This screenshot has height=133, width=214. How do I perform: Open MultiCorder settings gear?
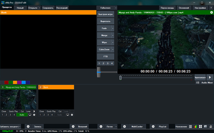124,126
